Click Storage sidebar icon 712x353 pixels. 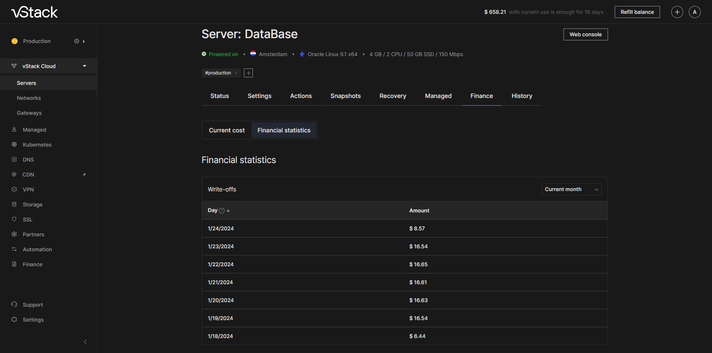pyautogui.click(x=14, y=204)
